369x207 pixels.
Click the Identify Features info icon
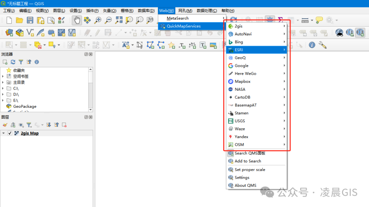(312, 45)
